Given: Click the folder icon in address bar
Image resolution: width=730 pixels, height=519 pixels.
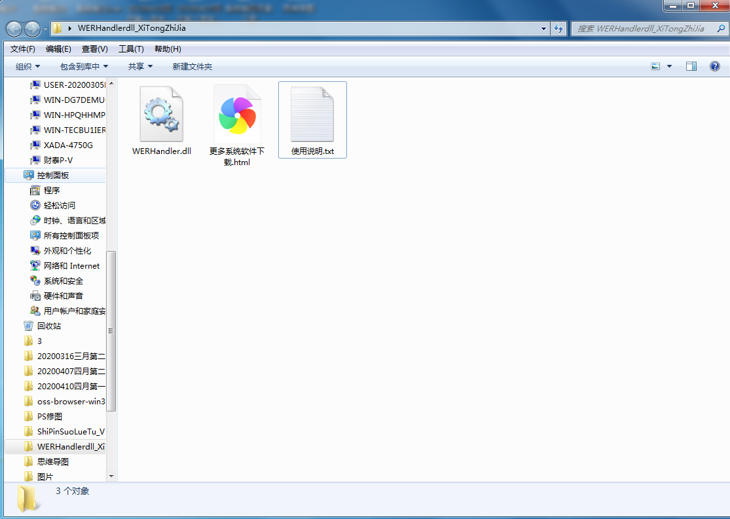Looking at the screenshot, I should point(57,28).
